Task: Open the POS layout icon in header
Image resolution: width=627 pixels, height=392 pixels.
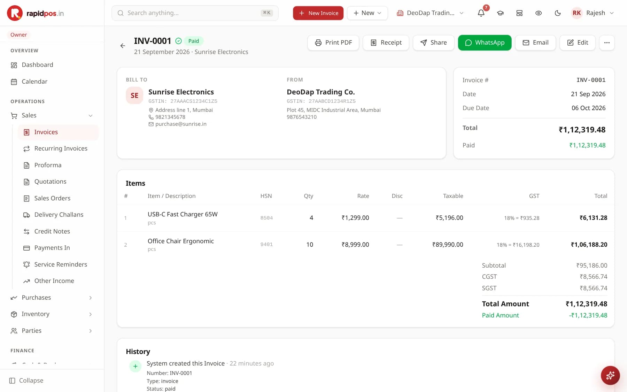Action: pyautogui.click(x=519, y=13)
